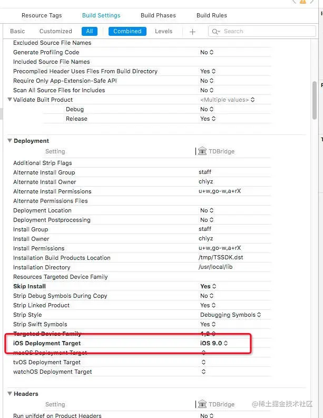323x418 pixels.
Task: Click the /tmp/TSSDK.dst value
Action: 221,257
